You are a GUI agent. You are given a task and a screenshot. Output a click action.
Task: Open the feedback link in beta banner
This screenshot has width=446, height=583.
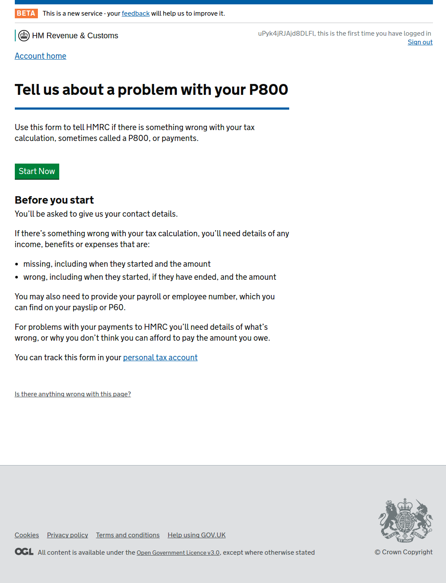tap(135, 13)
